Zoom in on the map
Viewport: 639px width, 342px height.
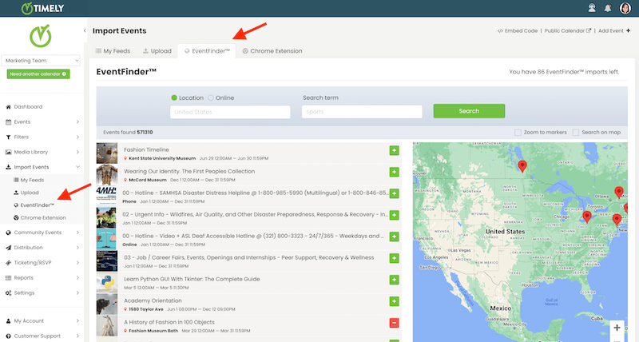click(x=617, y=328)
